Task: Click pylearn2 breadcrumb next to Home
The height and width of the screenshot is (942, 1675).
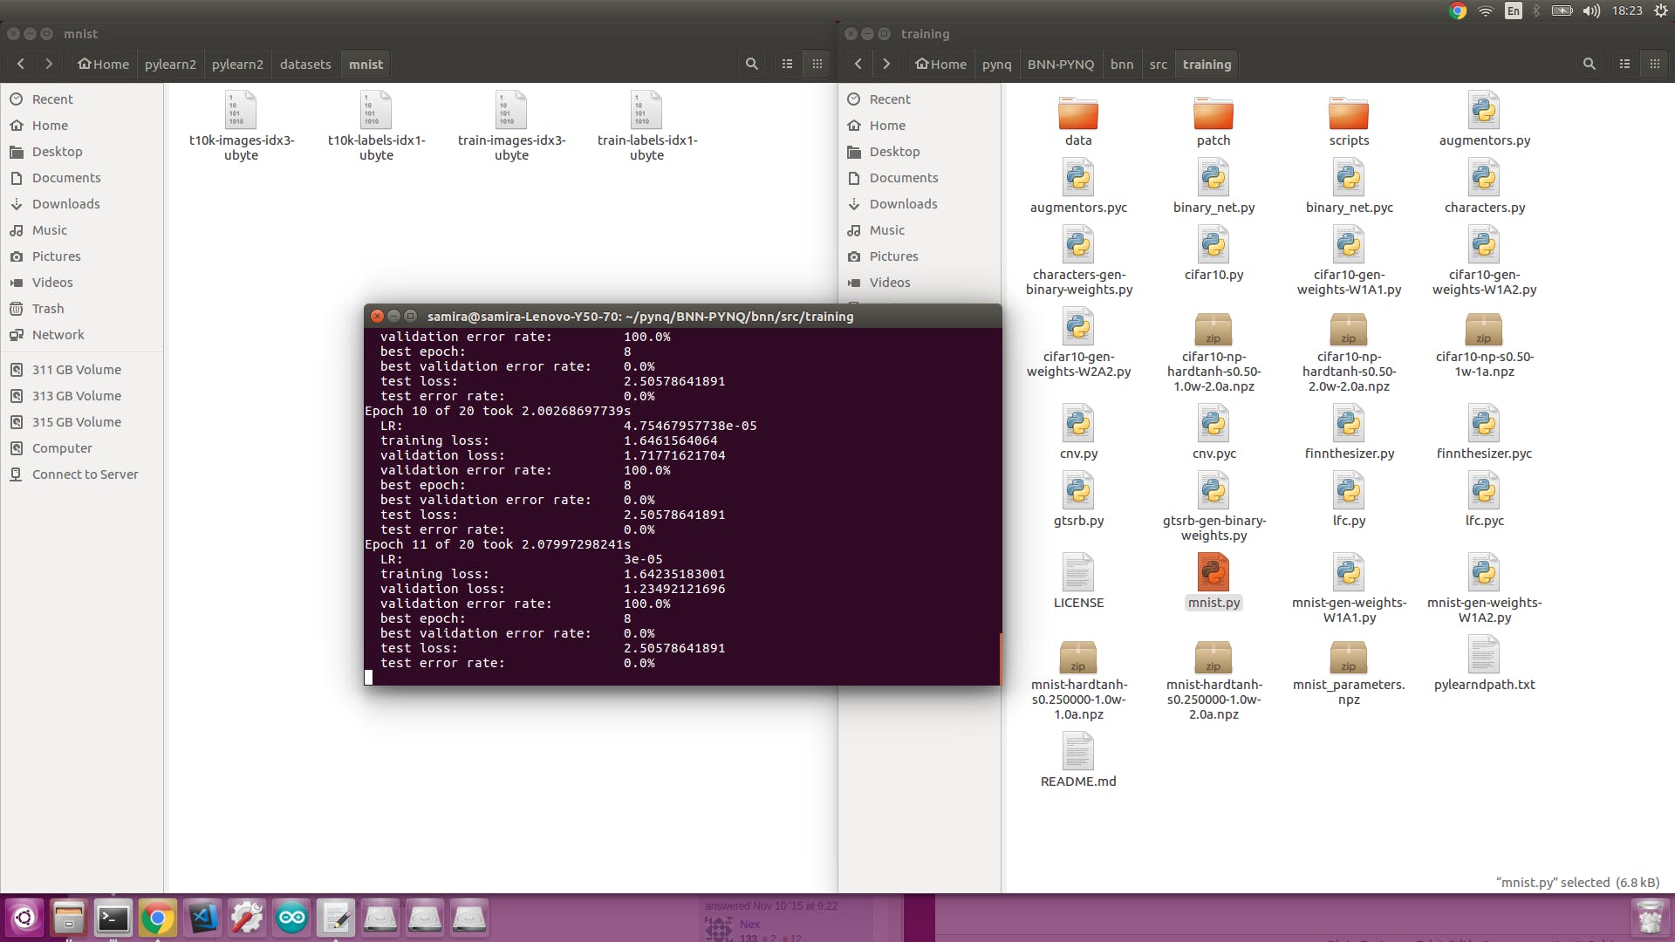Action: 170,64
